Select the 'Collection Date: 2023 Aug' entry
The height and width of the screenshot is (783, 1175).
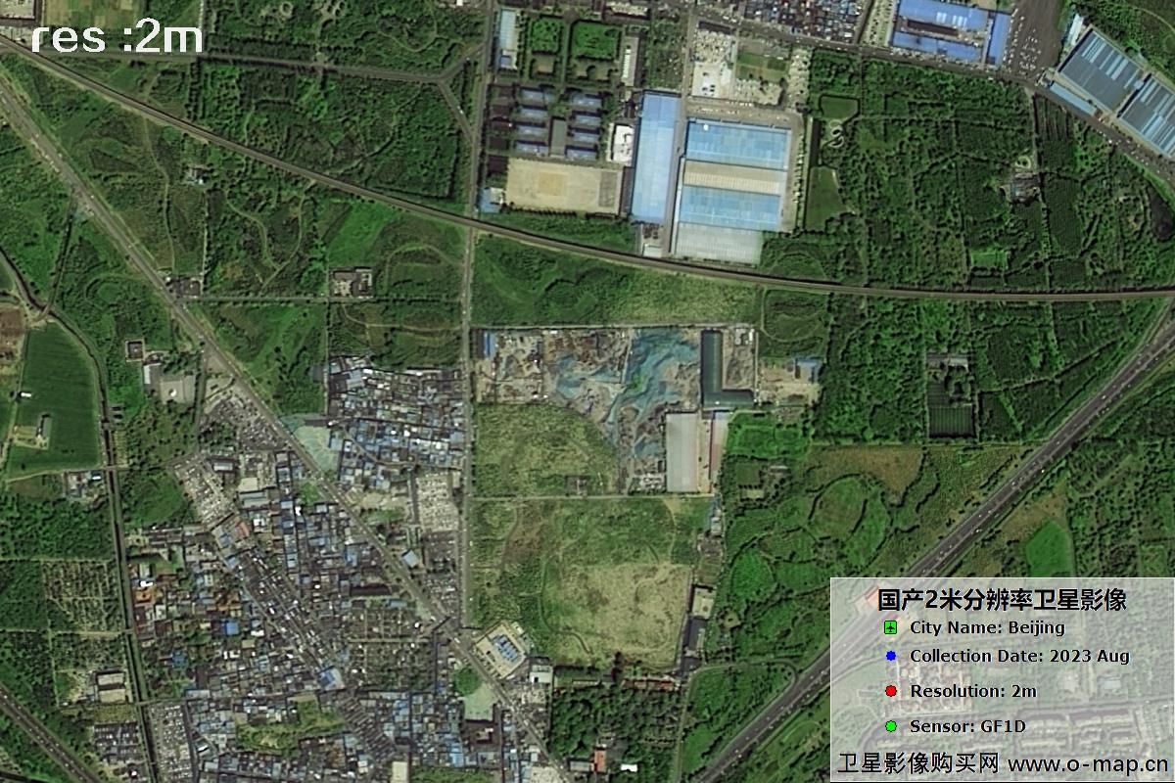tap(1019, 657)
